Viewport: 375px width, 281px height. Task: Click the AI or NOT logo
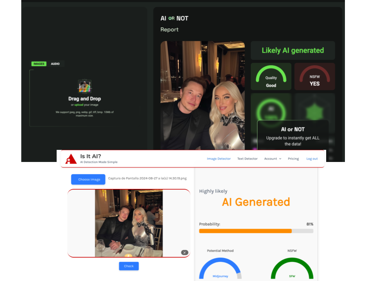pyautogui.click(x=174, y=18)
